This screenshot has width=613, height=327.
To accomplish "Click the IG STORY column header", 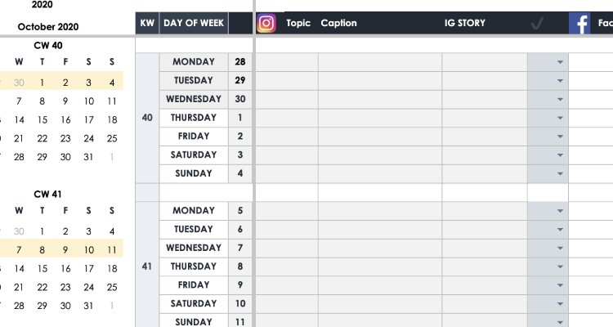I will pyautogui.click(x=464, y=24).
